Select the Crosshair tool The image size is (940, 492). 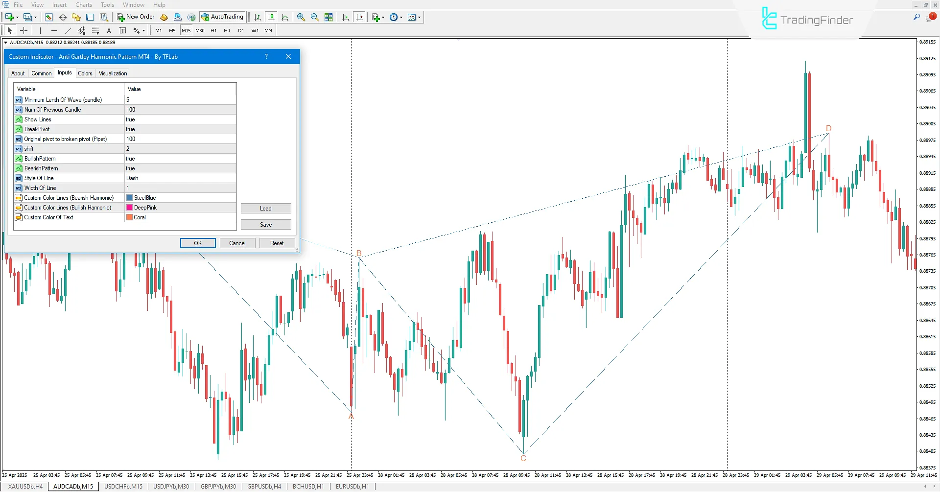click(x=24, y=30)
